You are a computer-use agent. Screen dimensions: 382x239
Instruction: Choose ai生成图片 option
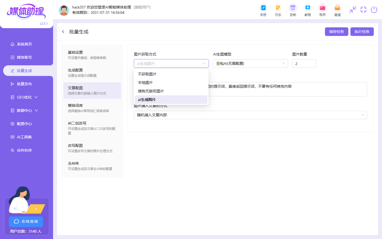click(x=171, y=100)
